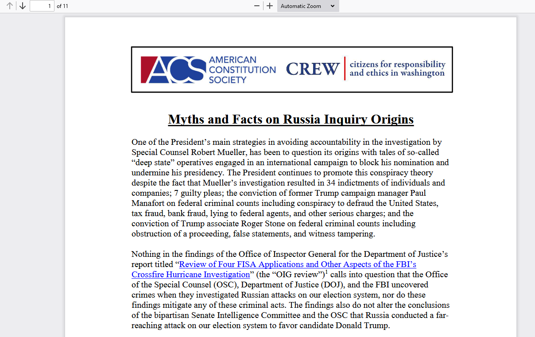Go to the next page with the down arrow
Screen dimensions: 535x337
[23, 6]
